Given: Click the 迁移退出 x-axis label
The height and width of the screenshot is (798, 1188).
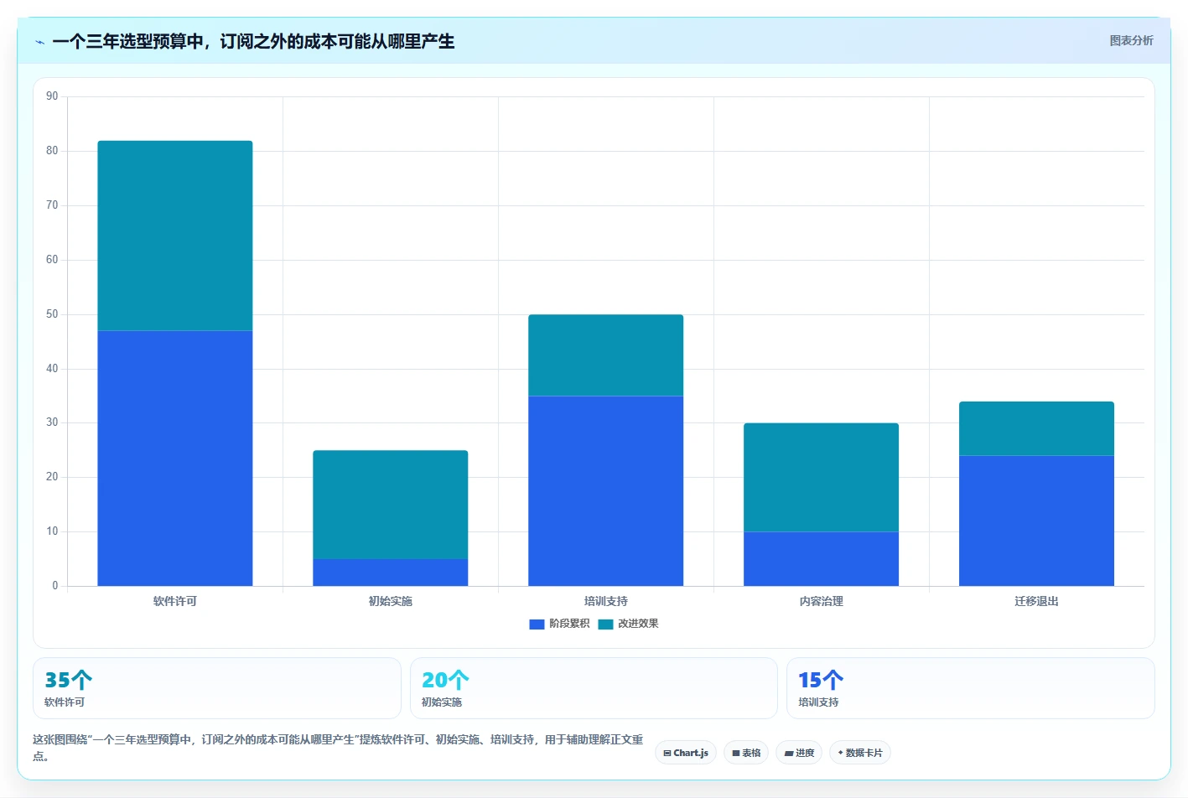Looking at the screenshot, I should 1037,601.
